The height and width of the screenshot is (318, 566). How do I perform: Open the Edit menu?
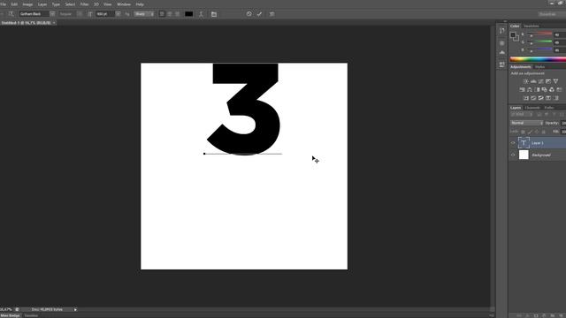pyautogui.click(x=14, y=4)
